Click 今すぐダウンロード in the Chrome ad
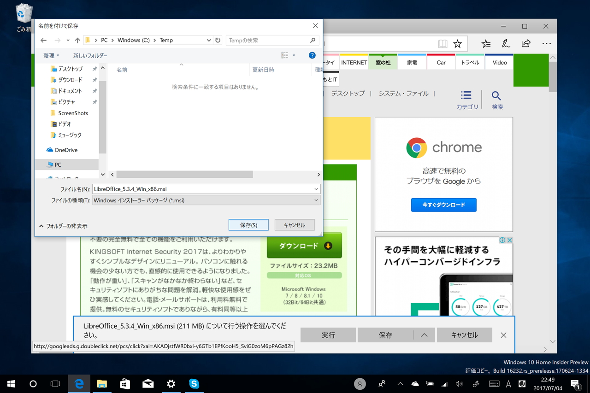Image resolution: width=590 pixels, height=393 pixels. pos(443,205)
